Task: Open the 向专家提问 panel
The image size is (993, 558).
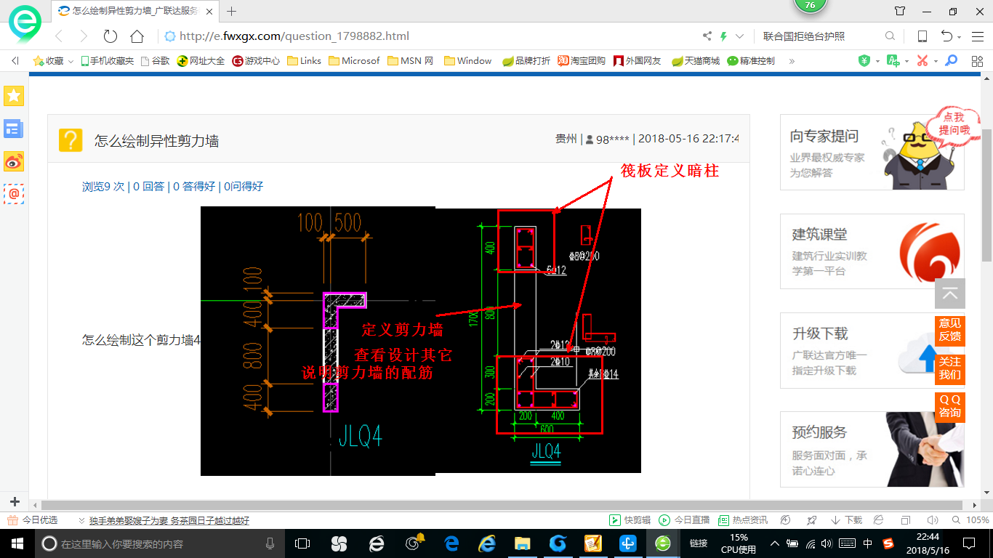Action: click(872, 152)
